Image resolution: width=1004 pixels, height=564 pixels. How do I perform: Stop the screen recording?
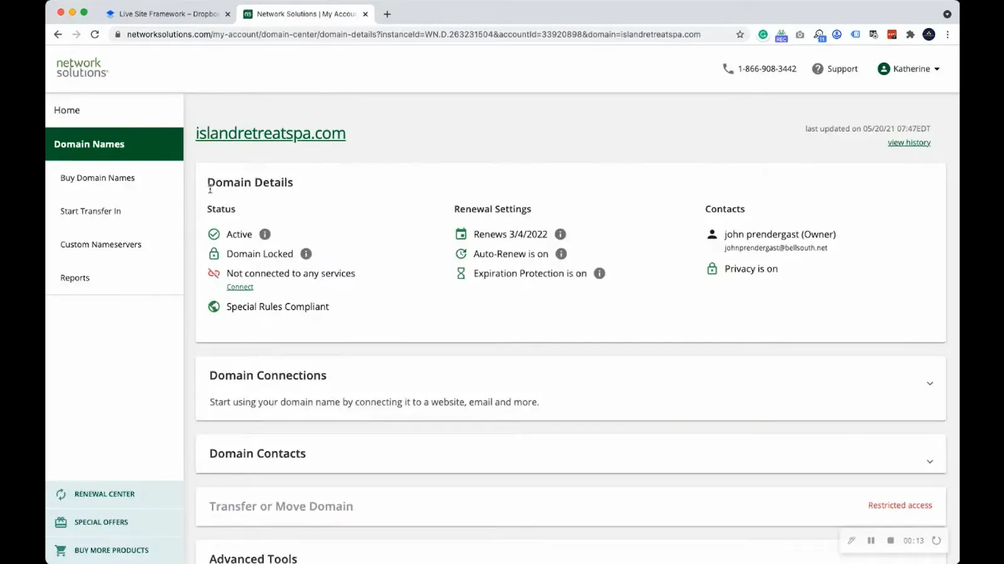click(890, 540)
